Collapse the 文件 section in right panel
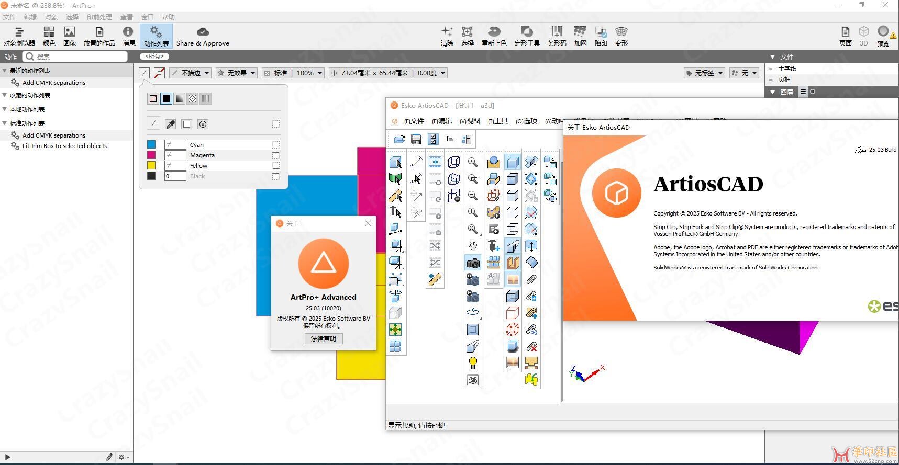This screenshot has width=899, height=465. tap(772, 56)
